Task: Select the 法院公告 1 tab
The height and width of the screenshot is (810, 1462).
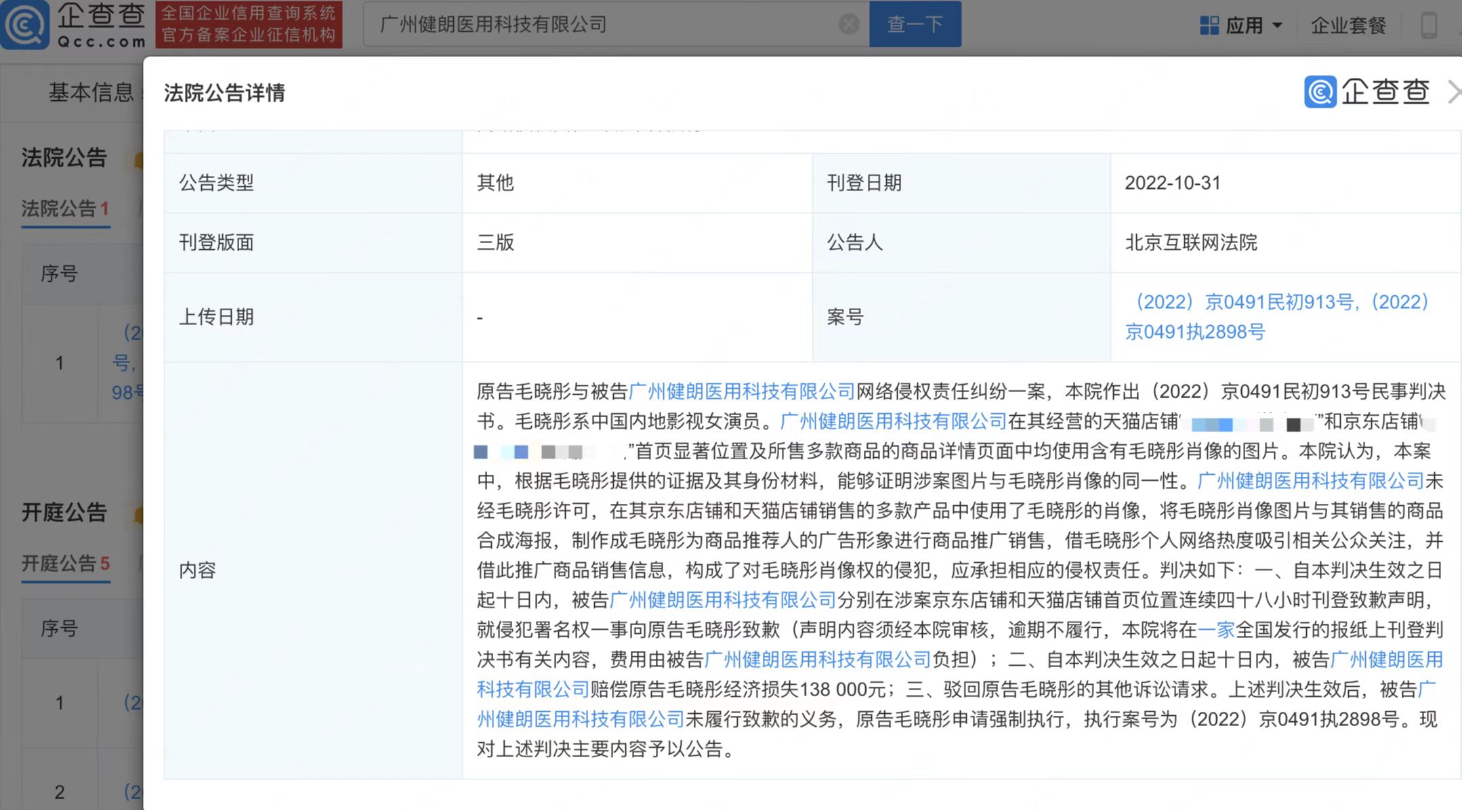Action: click(65, 209)
